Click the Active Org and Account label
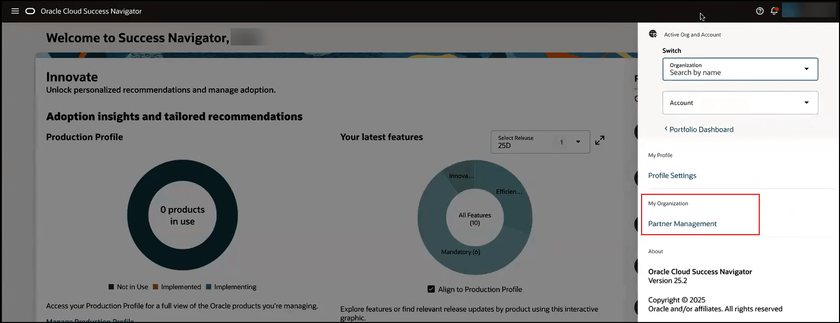 pyautogui.click(x=692, y=35)
